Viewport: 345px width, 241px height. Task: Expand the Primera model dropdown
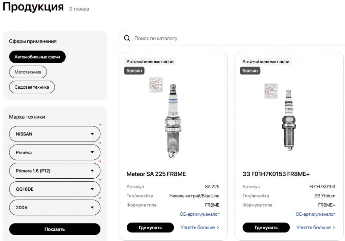(55, 152)
